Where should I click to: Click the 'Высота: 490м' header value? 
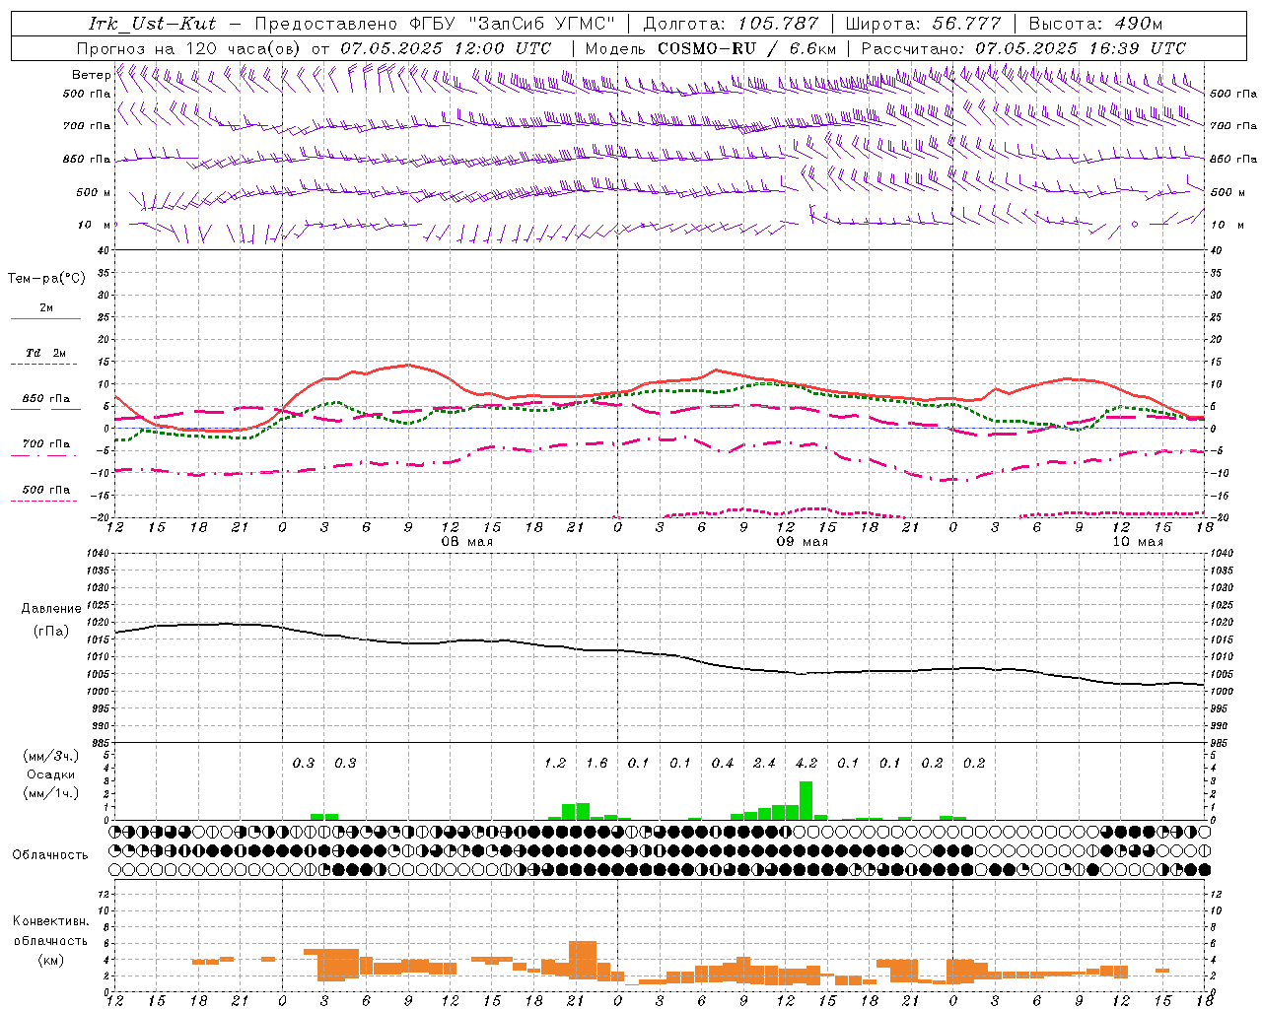[1095, 24]
